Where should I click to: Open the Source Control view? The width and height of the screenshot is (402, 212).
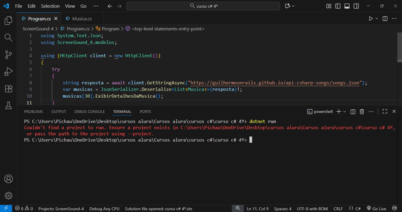(x=8, y=55)
